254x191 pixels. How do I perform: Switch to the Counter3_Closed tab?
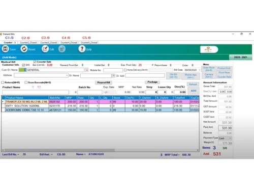point(48,43)
